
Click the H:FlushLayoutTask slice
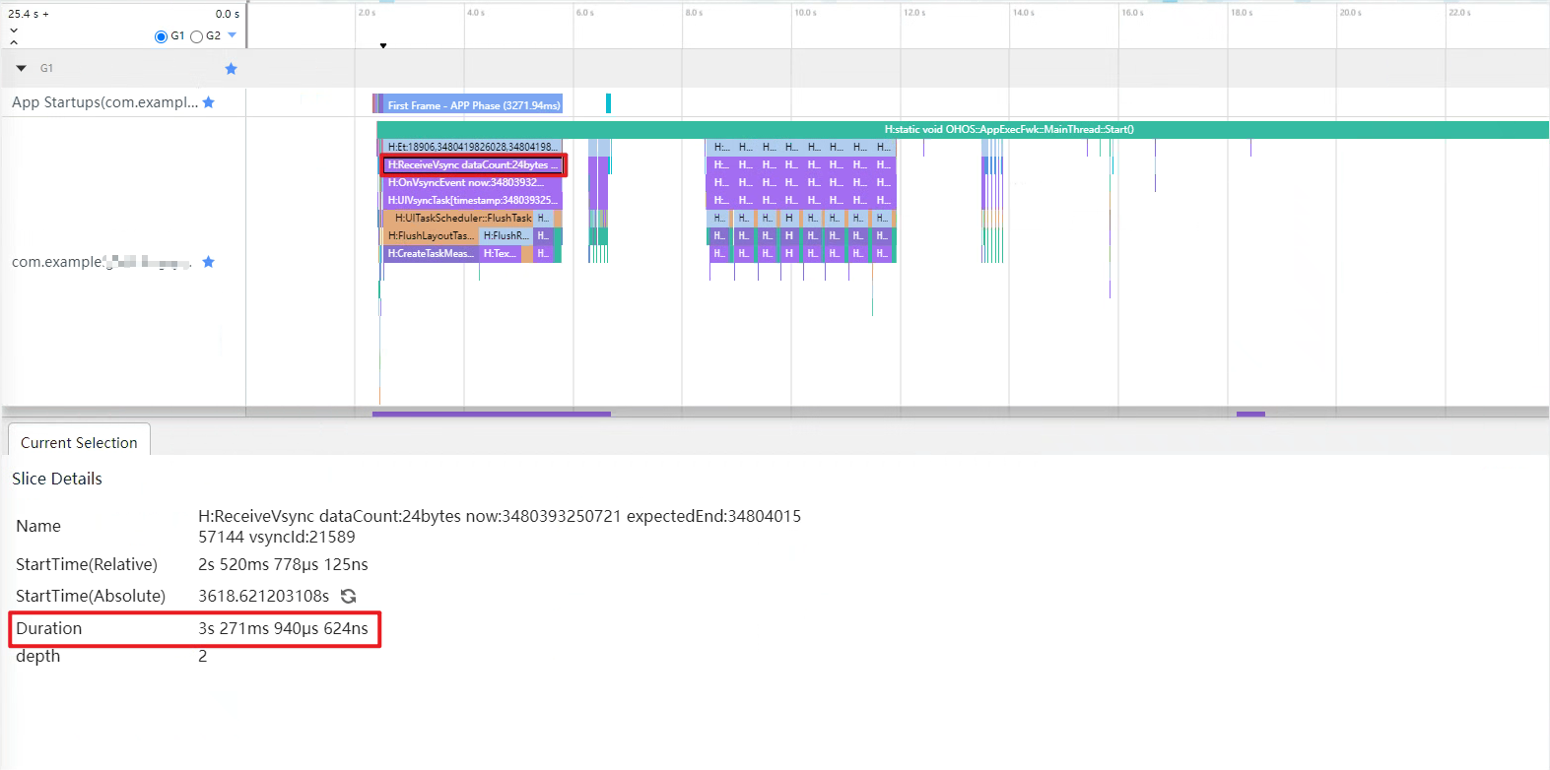coord(431,236)
